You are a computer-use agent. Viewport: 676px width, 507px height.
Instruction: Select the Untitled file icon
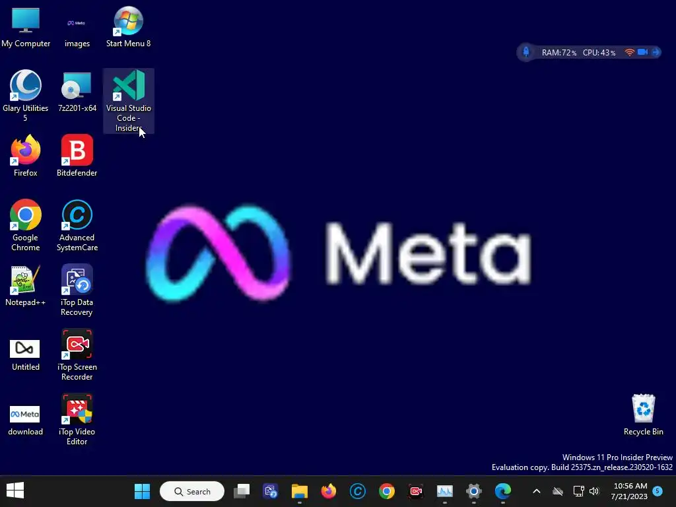(26, 355)
